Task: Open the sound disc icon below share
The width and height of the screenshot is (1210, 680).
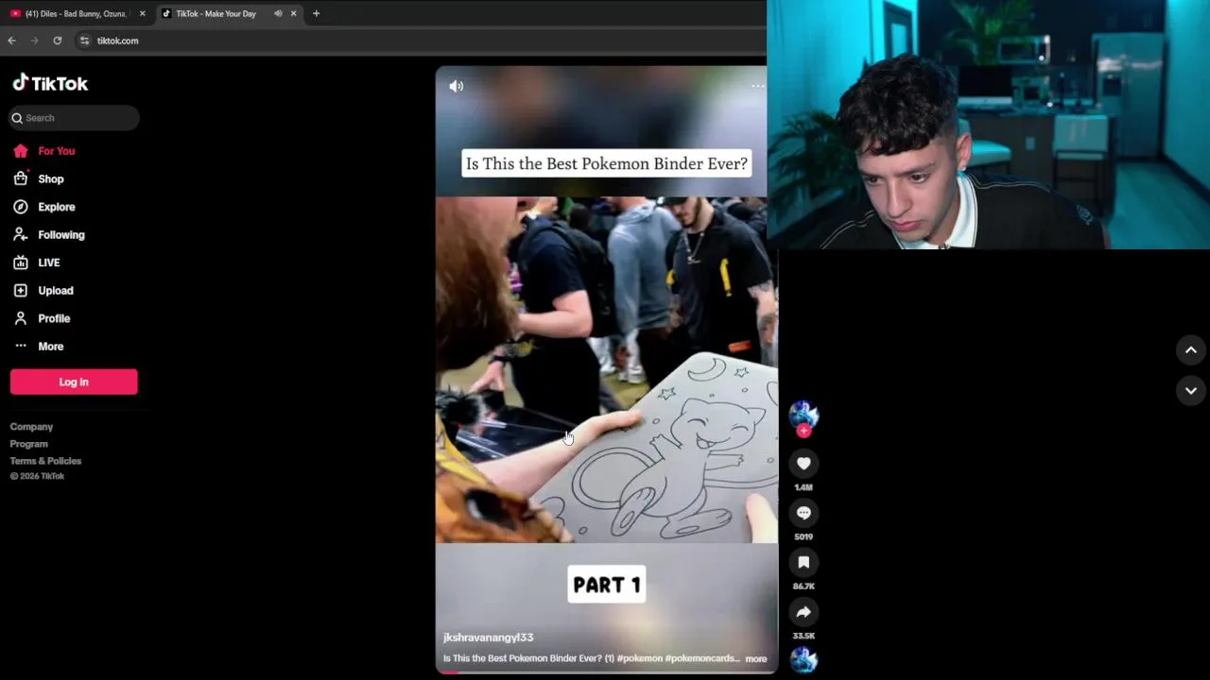Action: point(804,660)
